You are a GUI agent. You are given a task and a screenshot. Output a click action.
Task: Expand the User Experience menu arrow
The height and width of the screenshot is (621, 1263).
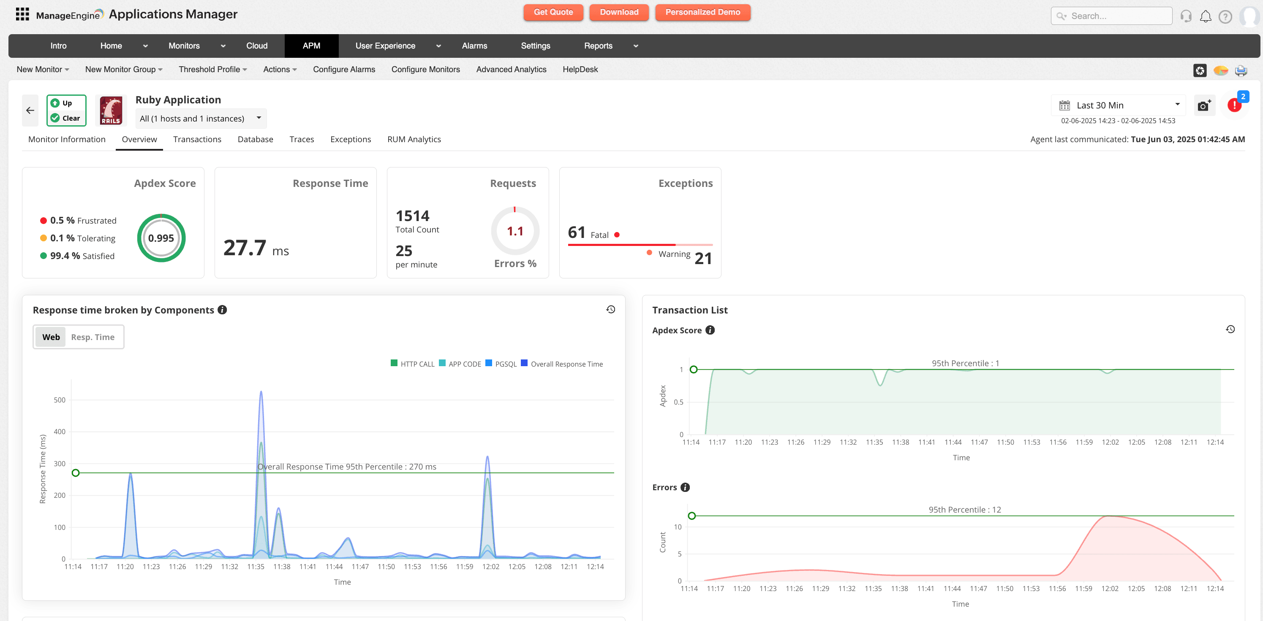pos(438,46)
